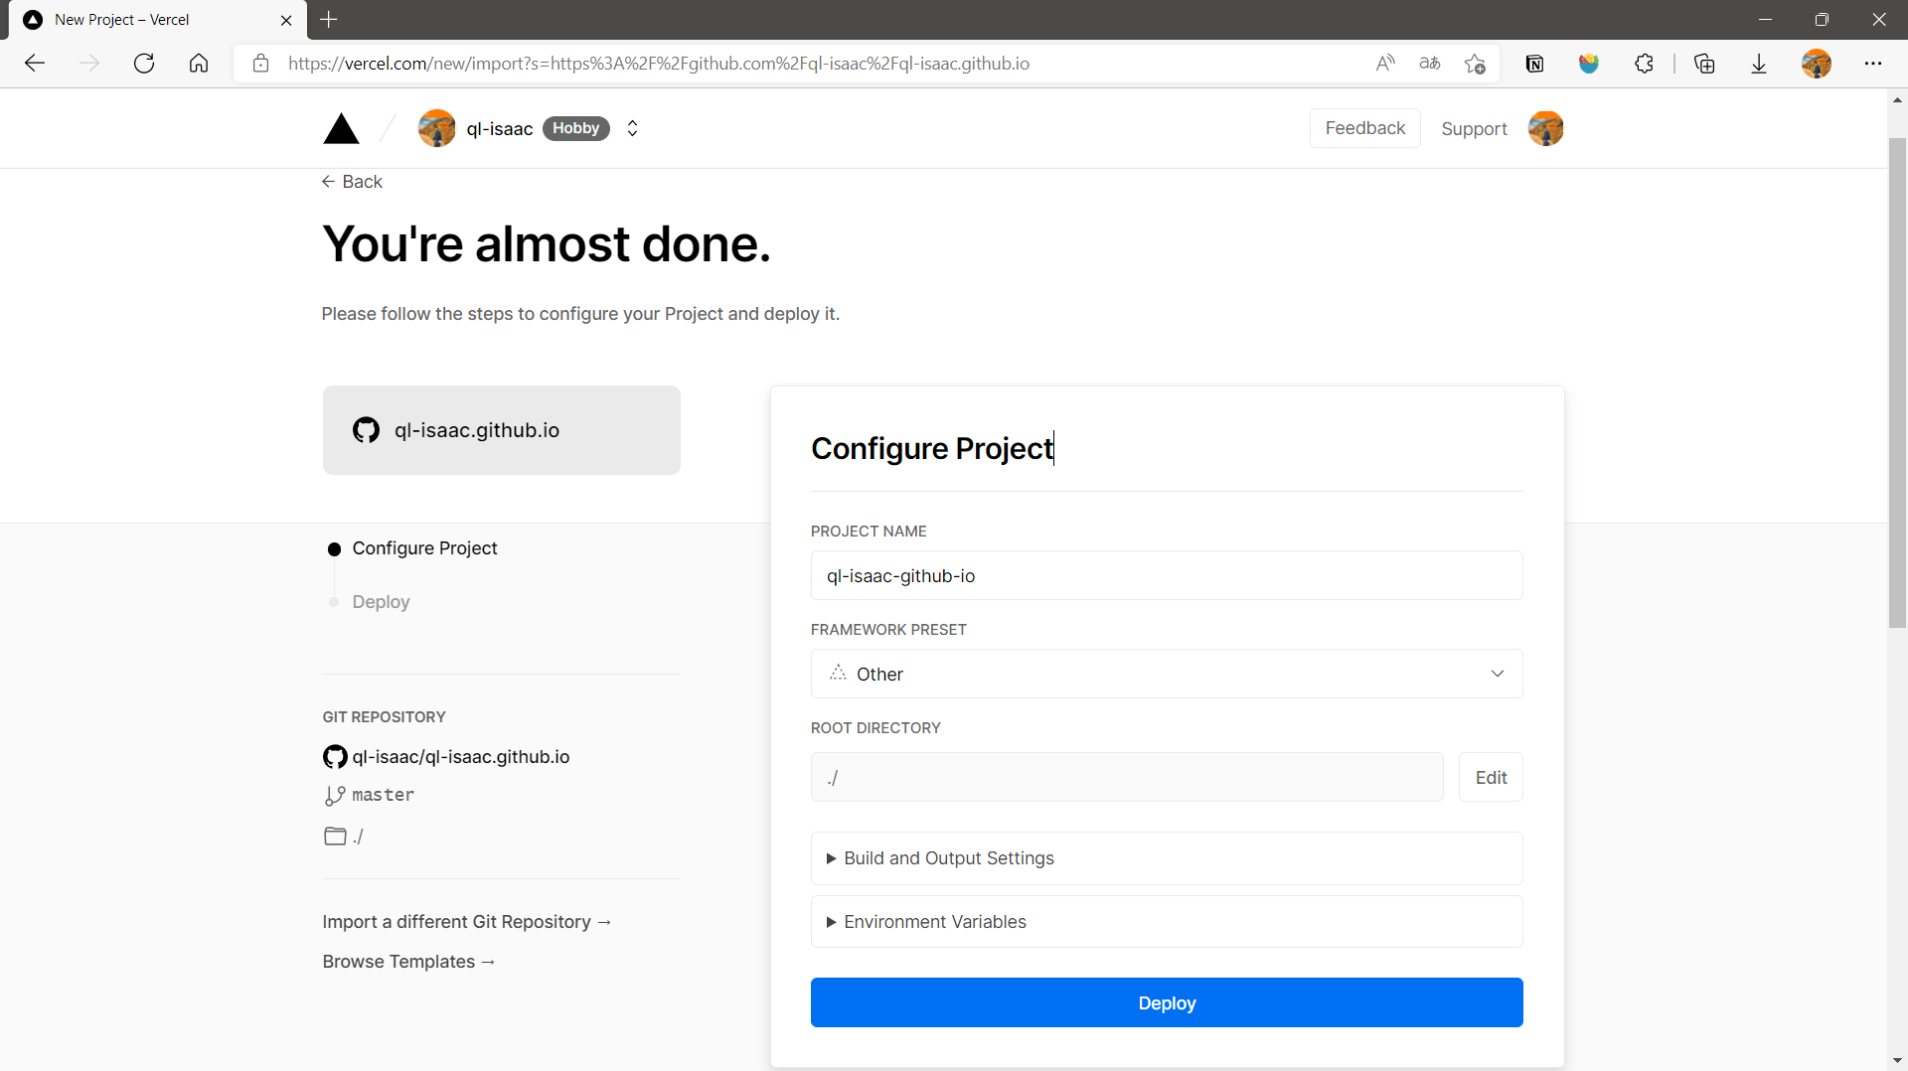Image resolution: width=1908 pixels, height=1071 pixels.
Task: Click the Vercel triangle logo
Action: click(x=341, y=129)
